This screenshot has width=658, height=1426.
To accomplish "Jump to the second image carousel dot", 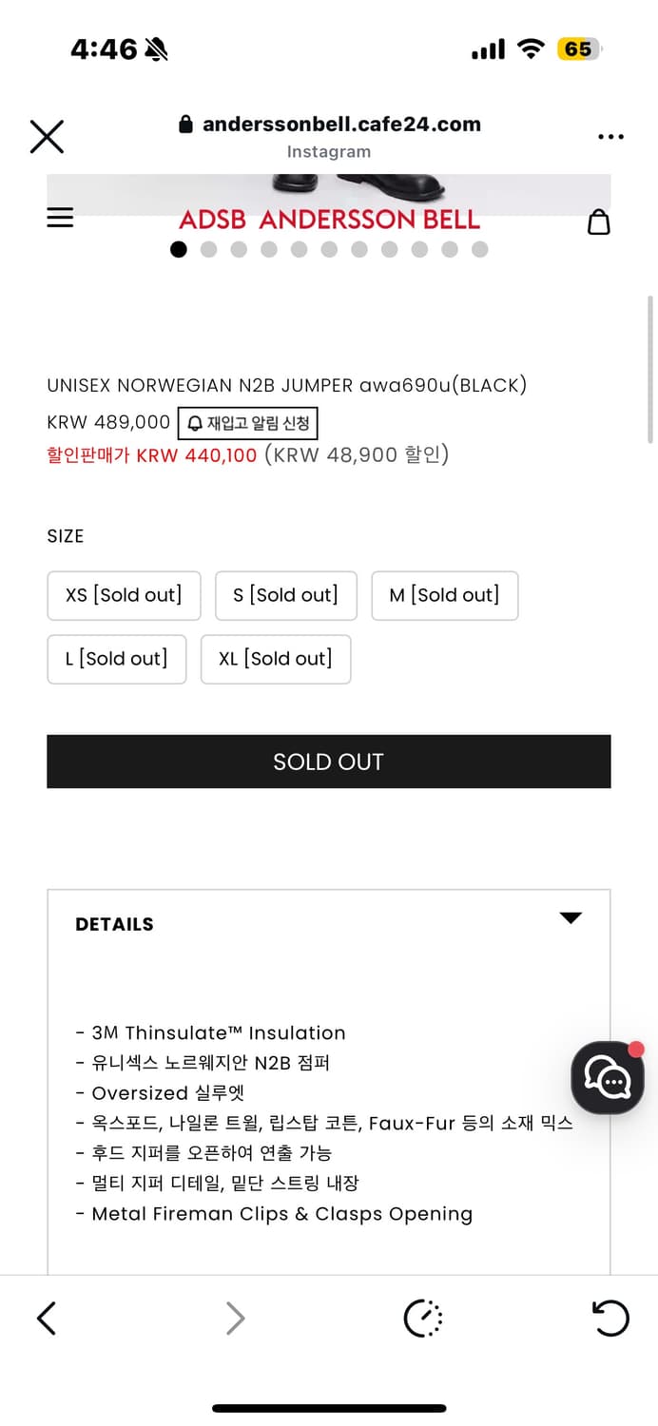I will tap(209, 249).
